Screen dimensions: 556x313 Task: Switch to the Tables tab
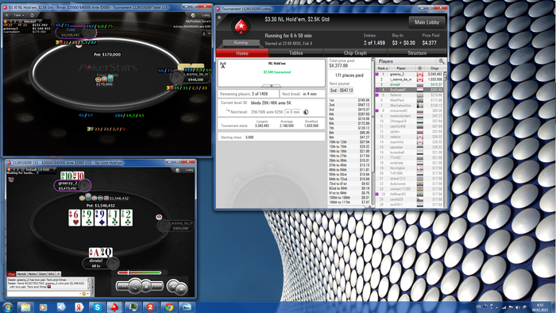coord(295,53)
